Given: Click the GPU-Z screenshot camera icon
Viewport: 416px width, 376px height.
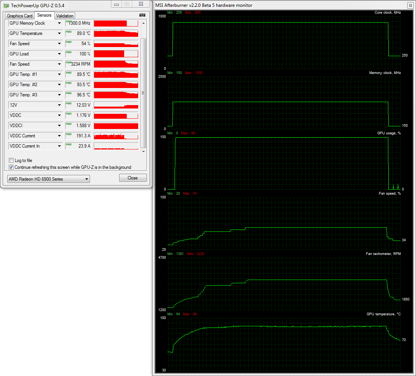Looking at the screenshot, I should pos(142,15).
